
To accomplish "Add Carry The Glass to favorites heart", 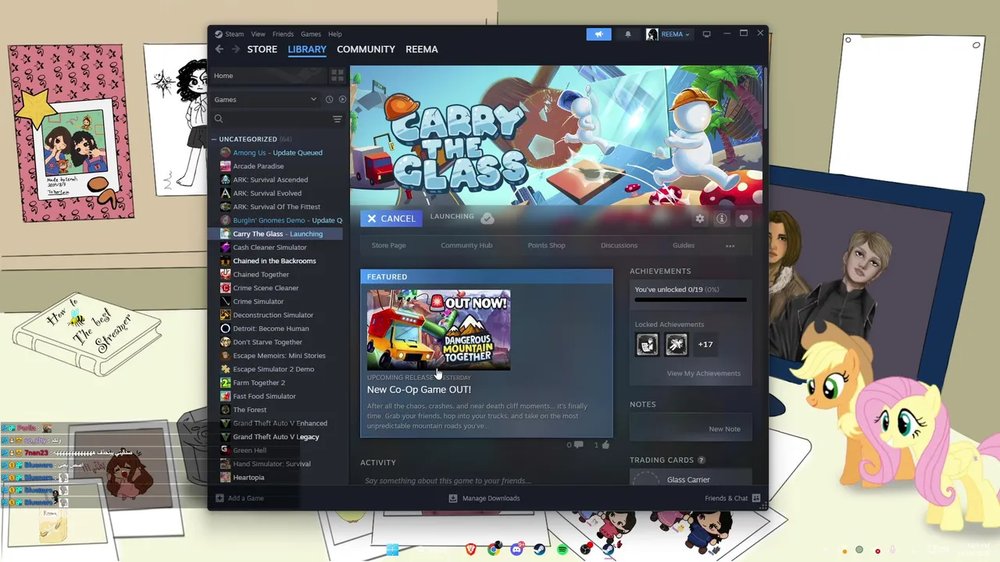I will [x=744, y=219].
